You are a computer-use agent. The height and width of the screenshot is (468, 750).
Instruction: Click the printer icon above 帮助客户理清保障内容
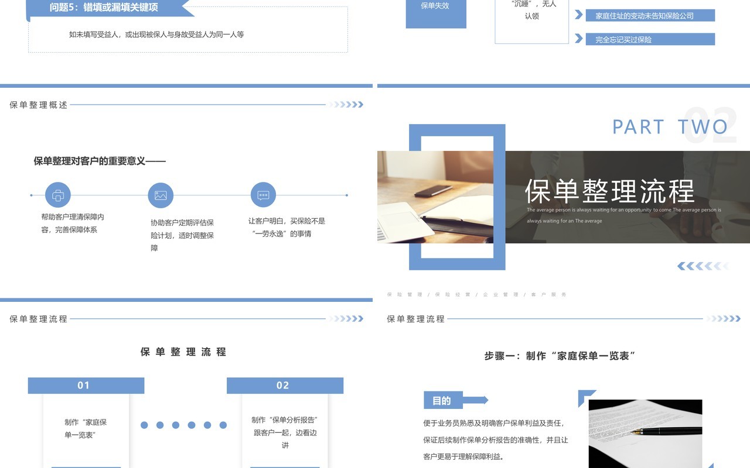point(58,195)
